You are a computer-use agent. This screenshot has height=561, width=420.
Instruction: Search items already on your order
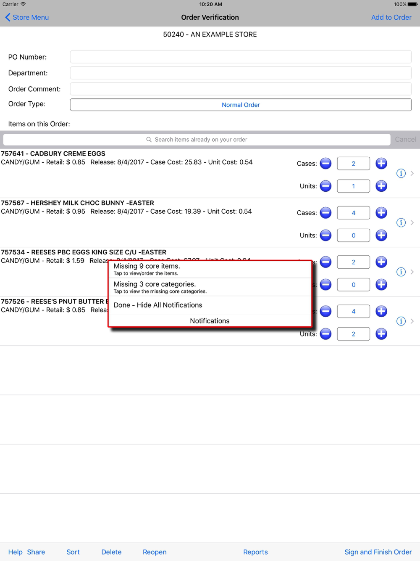pyautogui.click(x=197, y=139)
